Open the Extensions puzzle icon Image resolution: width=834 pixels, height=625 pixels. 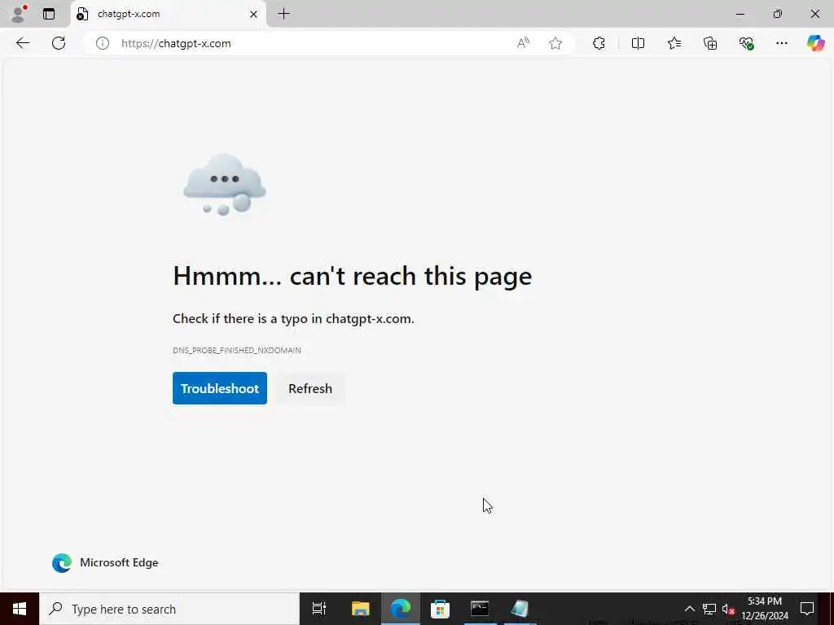pos(599,43)
